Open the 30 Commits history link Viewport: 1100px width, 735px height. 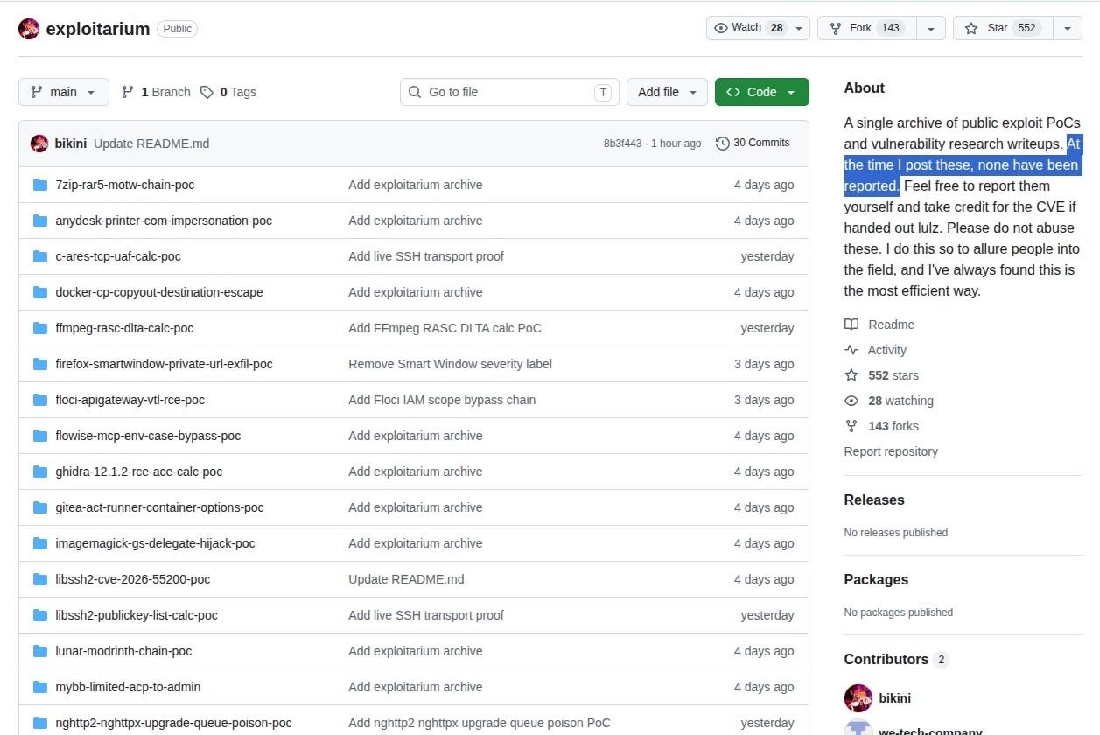click(753, 143)
